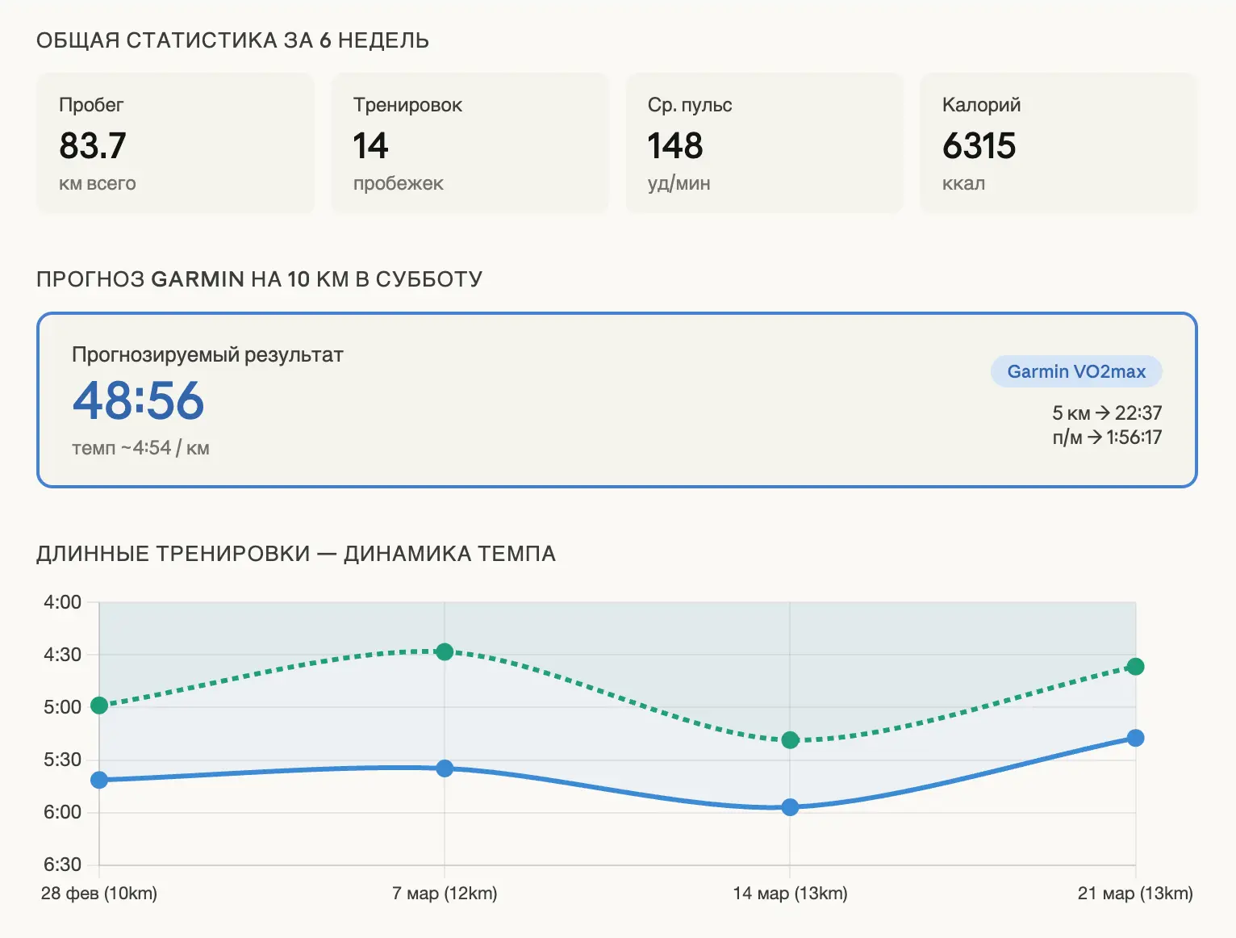Open the Ср. пульс 148 card
The image size is (1236, 938).
tap(764, 144)
